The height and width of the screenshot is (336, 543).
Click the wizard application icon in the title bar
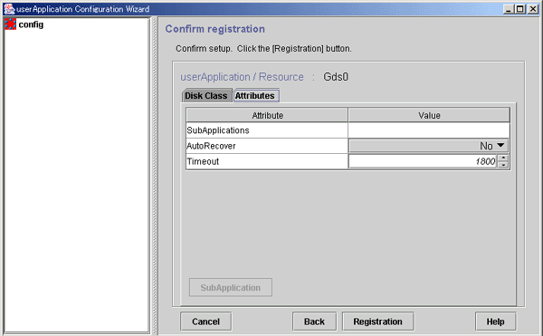9,9
